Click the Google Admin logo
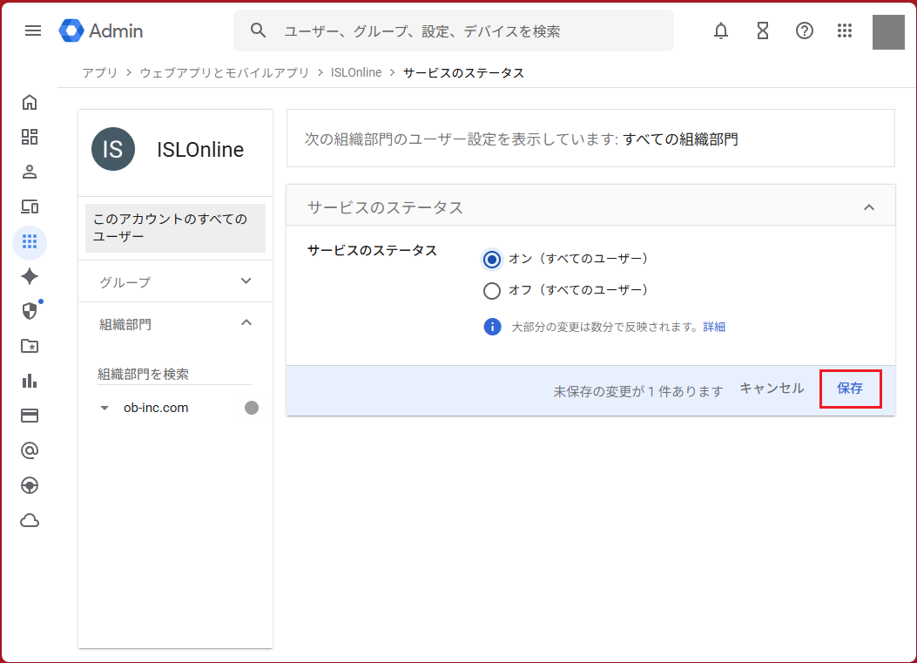 tap(101, 30)
